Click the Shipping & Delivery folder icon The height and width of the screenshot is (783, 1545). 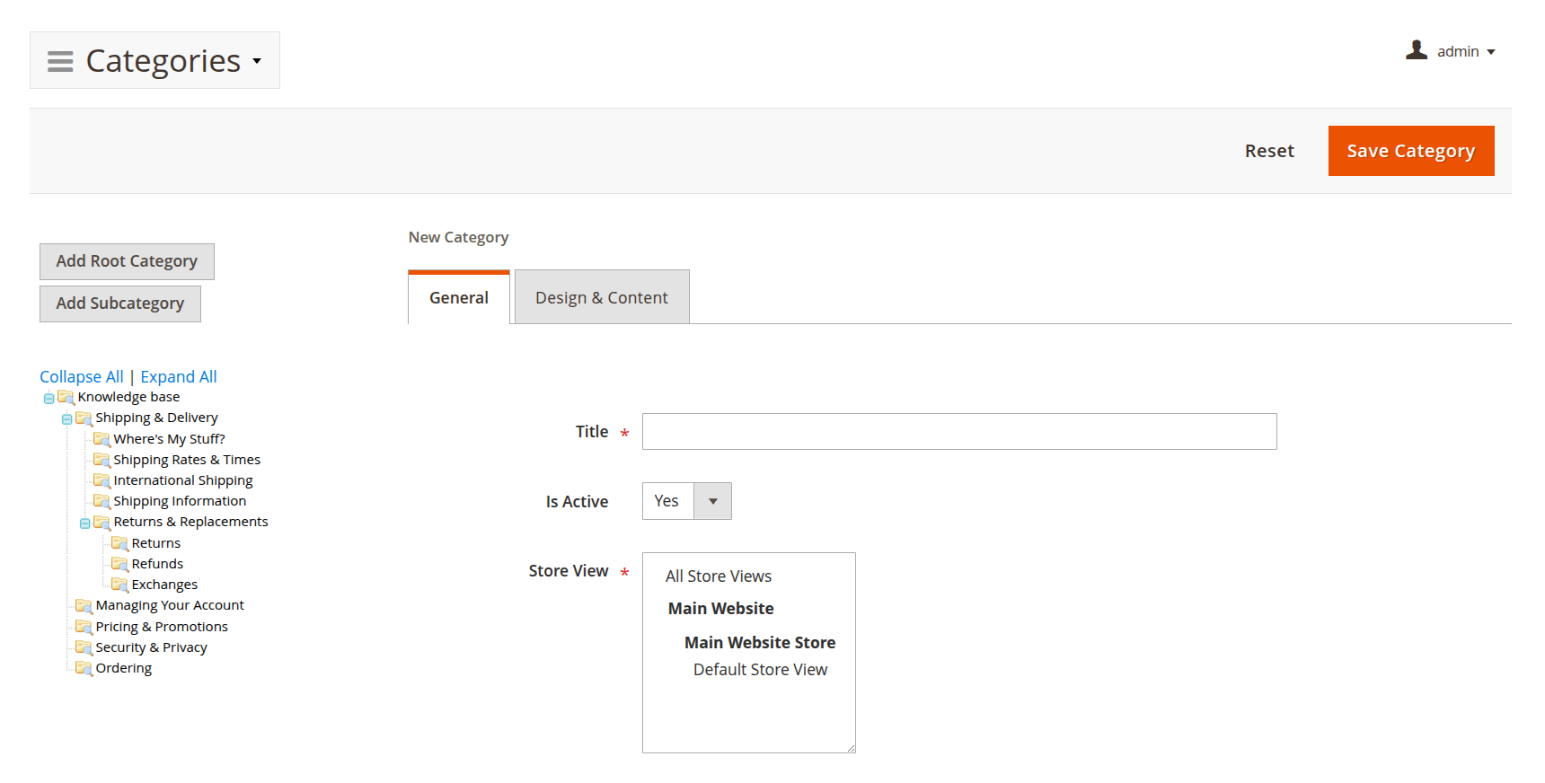[x=84, y=418]
